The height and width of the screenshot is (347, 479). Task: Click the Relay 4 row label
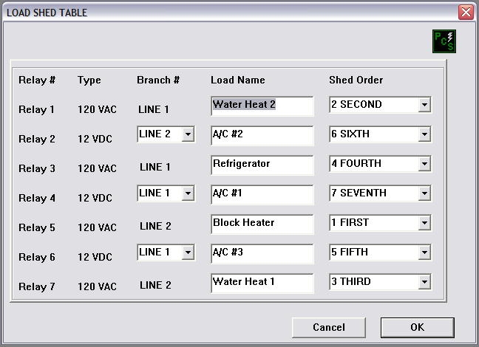tap(37, 198)
